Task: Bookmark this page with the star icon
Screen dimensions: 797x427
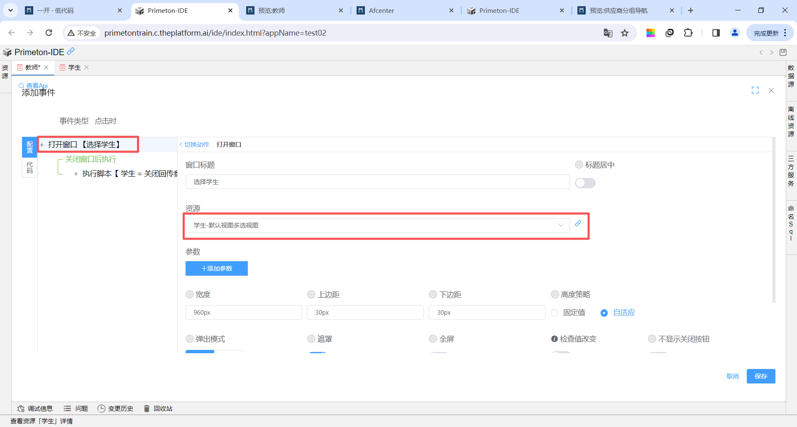Action: [x=625, y=33]
